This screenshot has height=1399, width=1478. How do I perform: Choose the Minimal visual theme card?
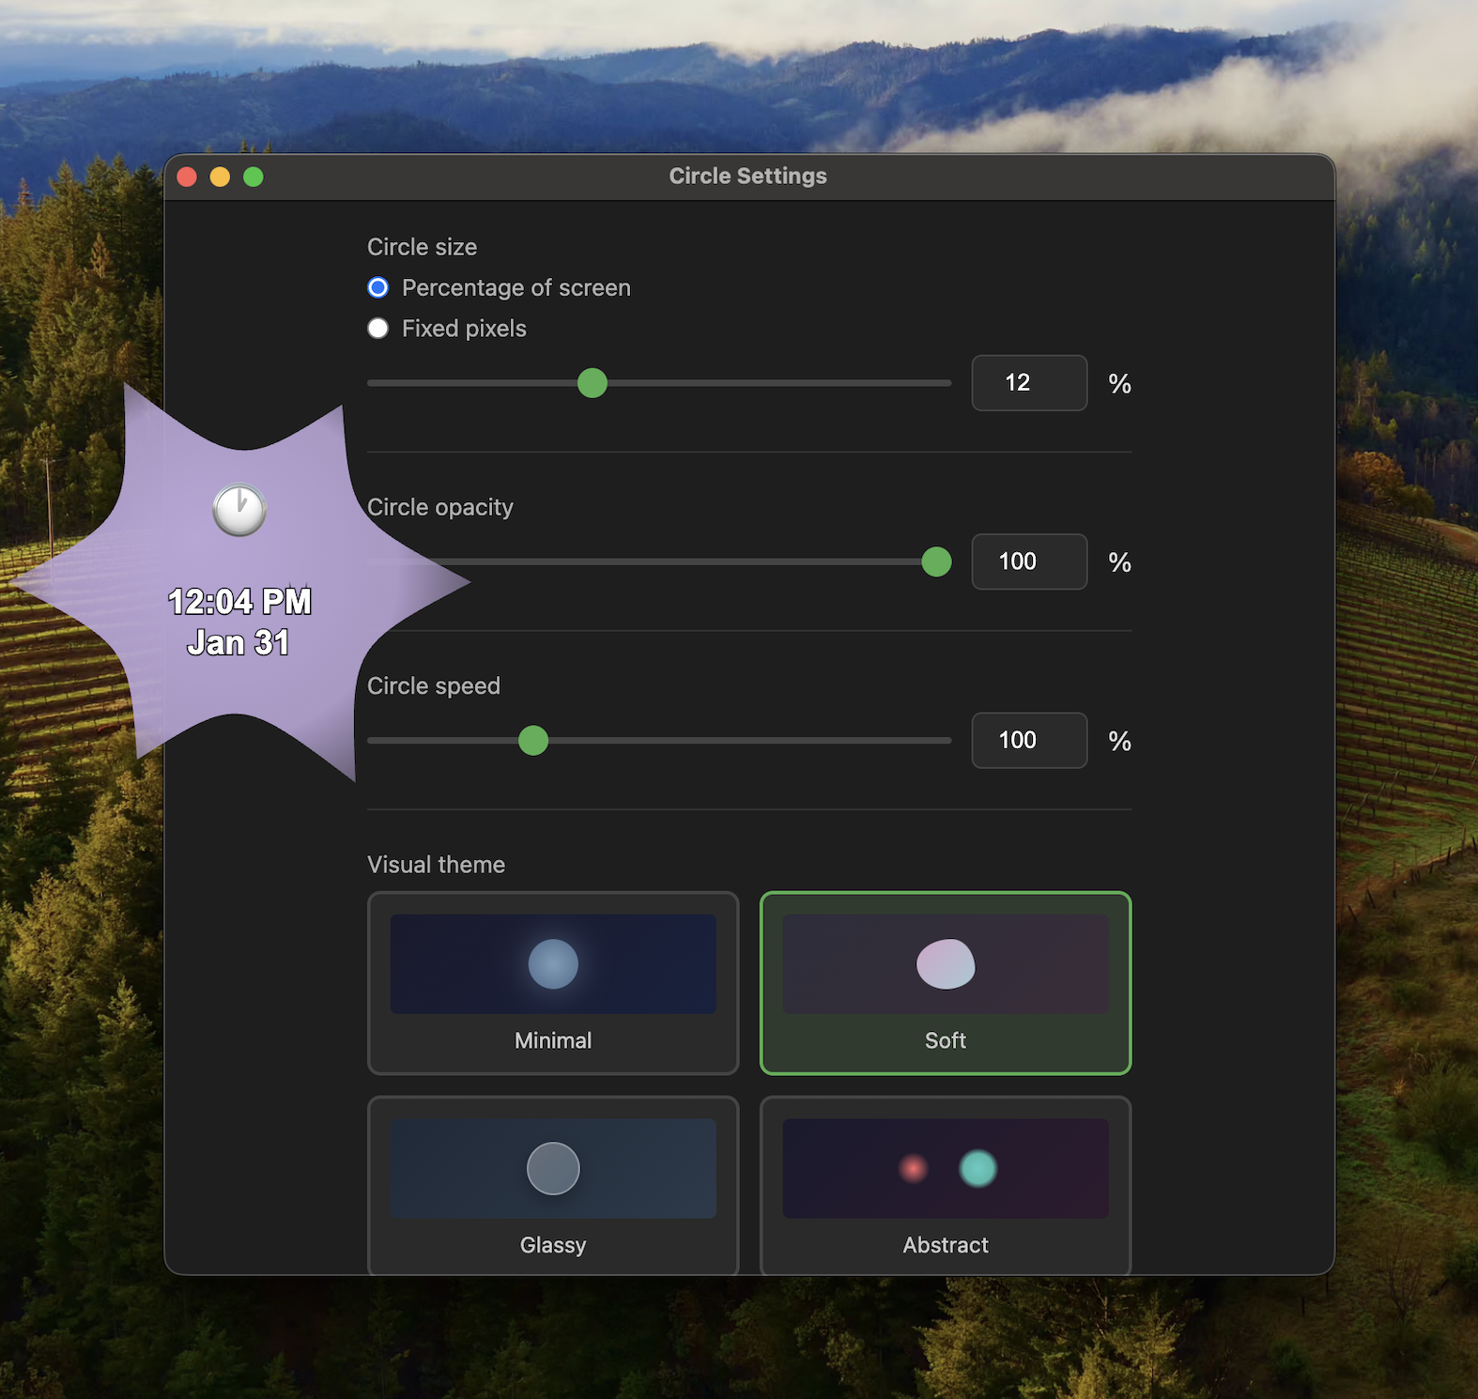(x=553, y=983)
